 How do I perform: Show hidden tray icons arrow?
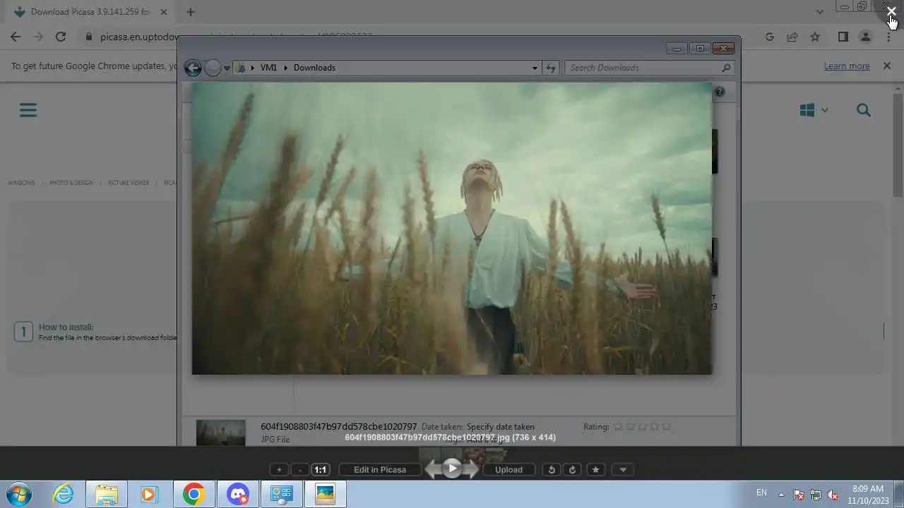click(x=781, y=494)
